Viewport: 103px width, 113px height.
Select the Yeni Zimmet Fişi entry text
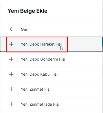coord(36,89)
